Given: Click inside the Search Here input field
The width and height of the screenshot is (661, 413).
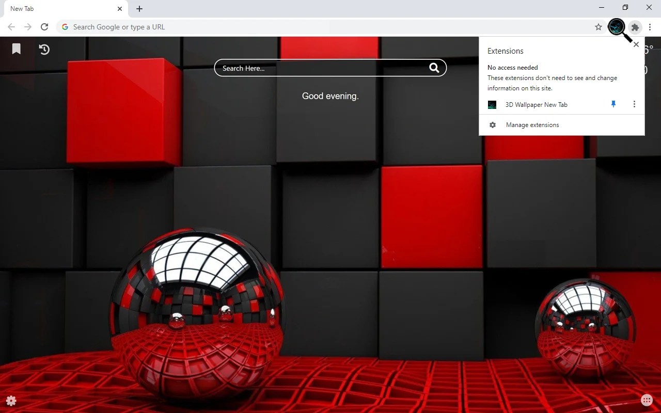Looking at the screenshot, I should coord(310,68).
